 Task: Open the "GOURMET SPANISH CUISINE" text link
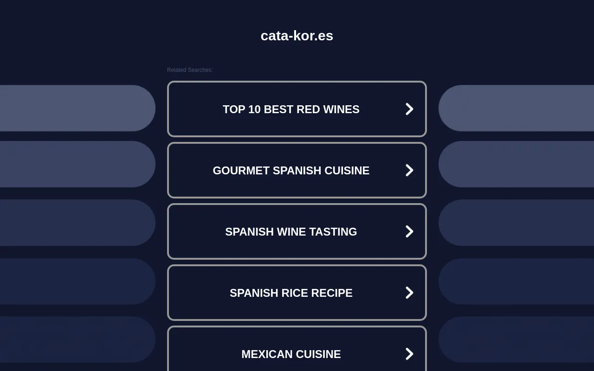click(x=291, y=170)
